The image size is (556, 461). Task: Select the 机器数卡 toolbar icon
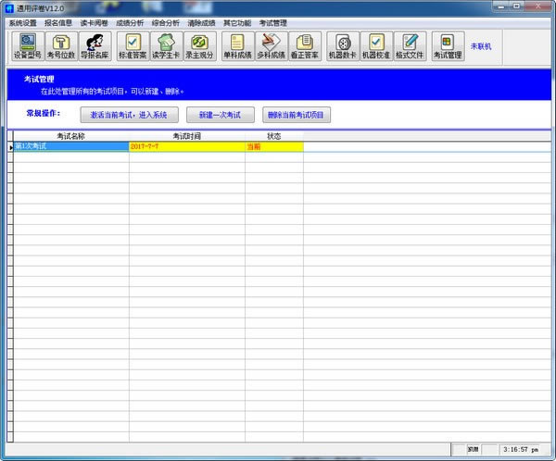tap(342, 46)
